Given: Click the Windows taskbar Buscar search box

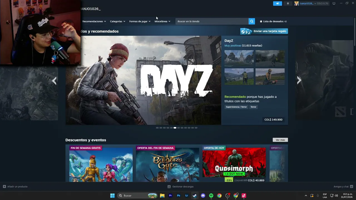Looking at the screenshot, I should pyautogui.click(x=138, y=196).
